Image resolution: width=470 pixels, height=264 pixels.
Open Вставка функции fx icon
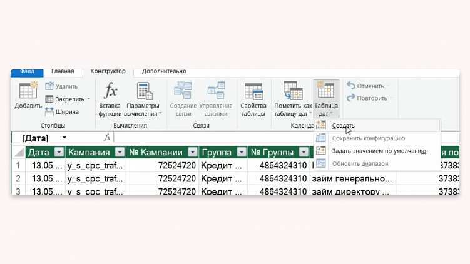110,90
